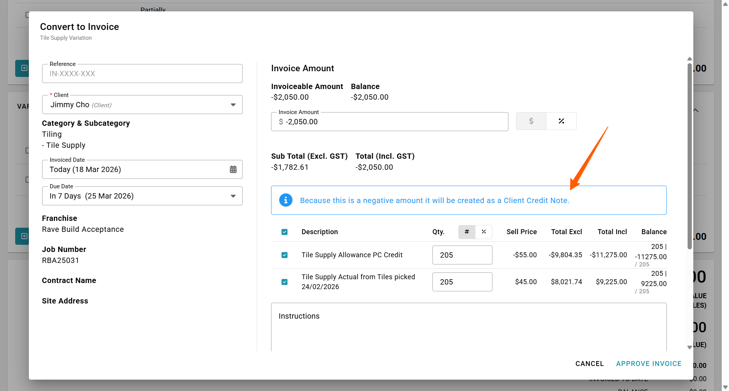This screenshot has height=391, width=729.
Task: Uncheck Tile Supply Actual from Tiles row
Action: [x=284, y=282]
